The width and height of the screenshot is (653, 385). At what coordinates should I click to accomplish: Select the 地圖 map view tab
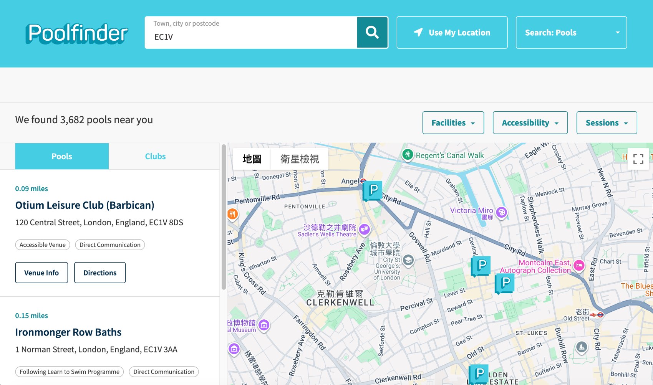pos(252,159)
